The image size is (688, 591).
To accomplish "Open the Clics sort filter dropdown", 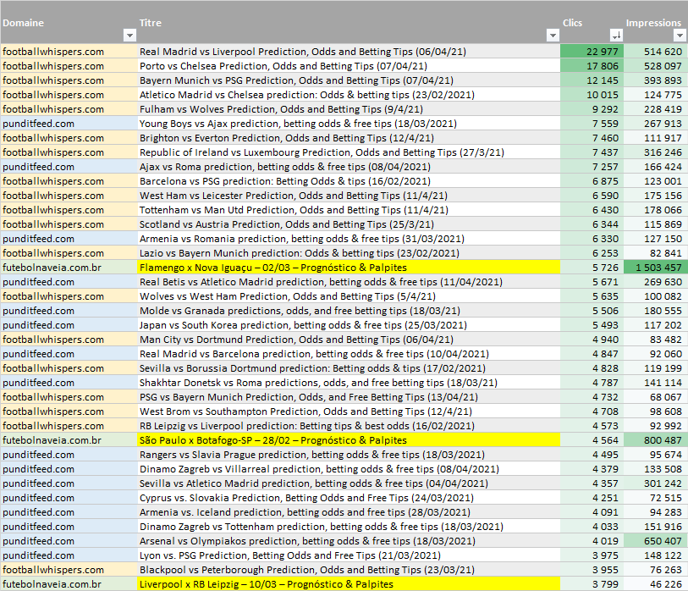I will [x=616, y=36].
